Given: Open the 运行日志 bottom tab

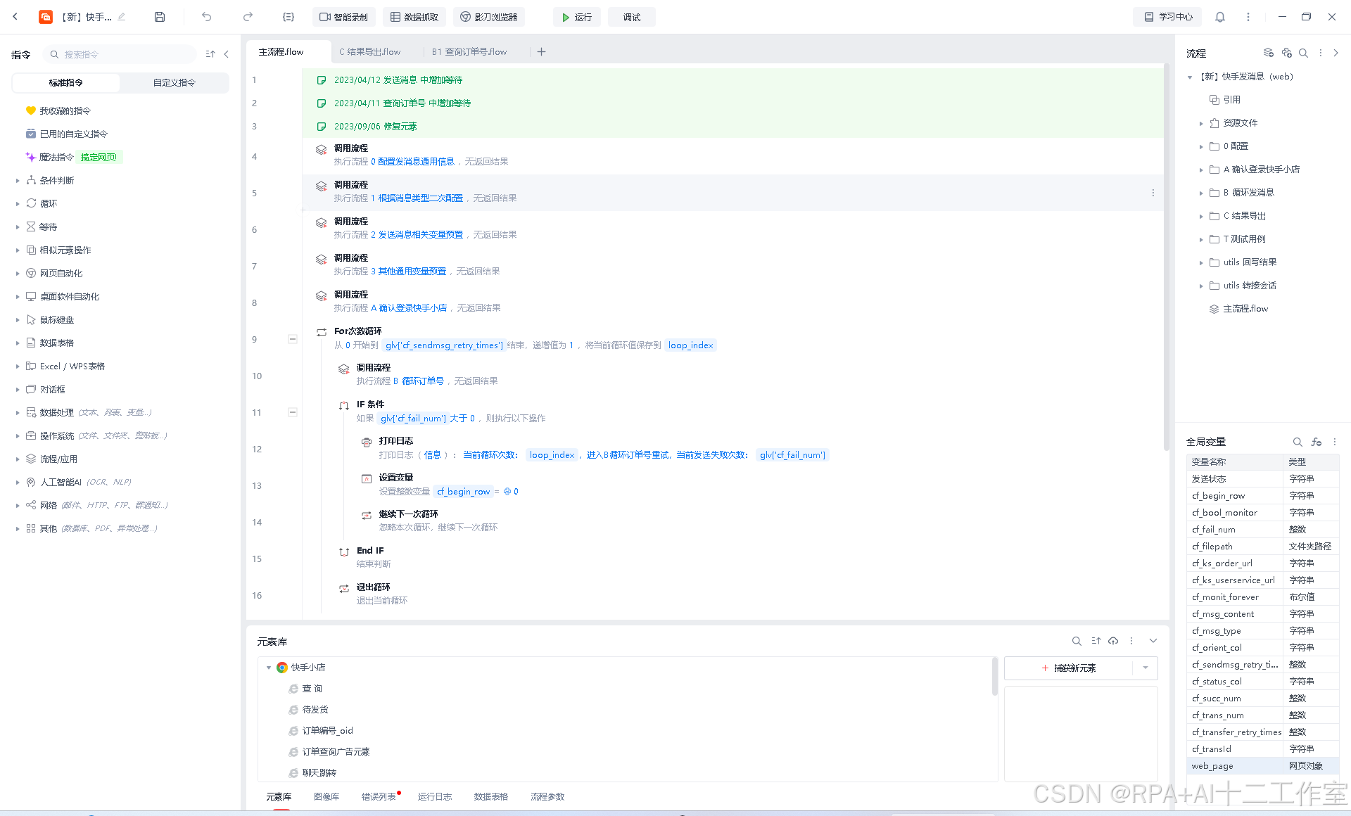Looking at the screenshot, I should (x=435, y=796).
